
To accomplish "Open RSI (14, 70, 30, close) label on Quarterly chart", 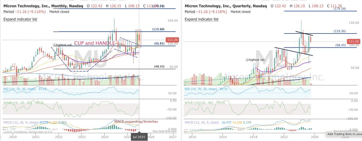I will pos(202,89).
